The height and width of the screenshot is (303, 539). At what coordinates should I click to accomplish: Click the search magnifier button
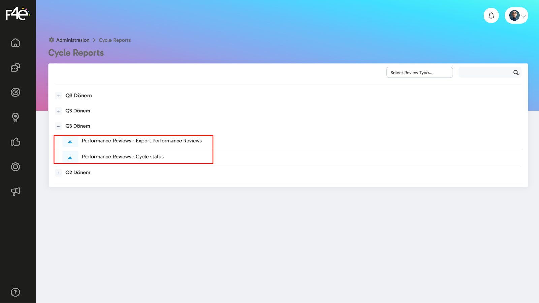[516, 73]
